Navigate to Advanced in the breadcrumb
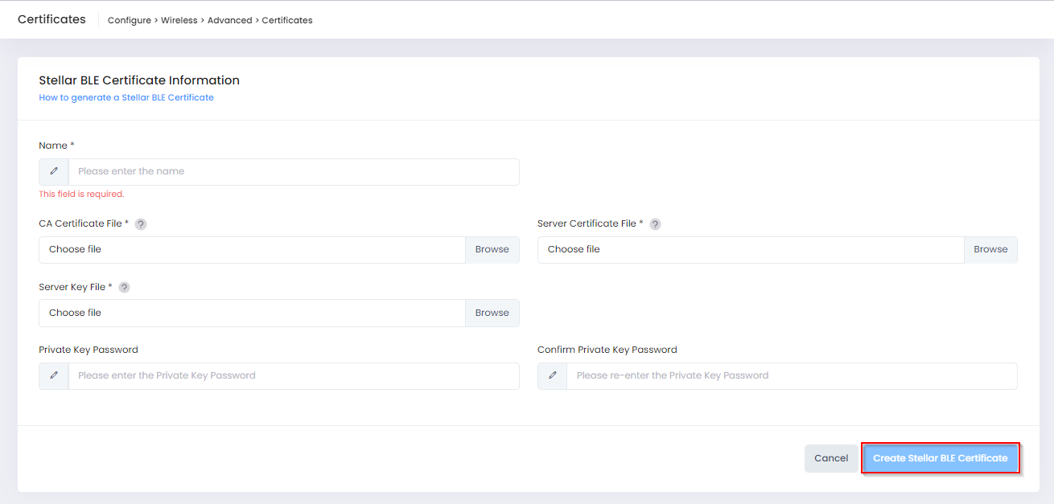Image resolution: width=1054 pixels, height=504 pixels. point(229,20)
